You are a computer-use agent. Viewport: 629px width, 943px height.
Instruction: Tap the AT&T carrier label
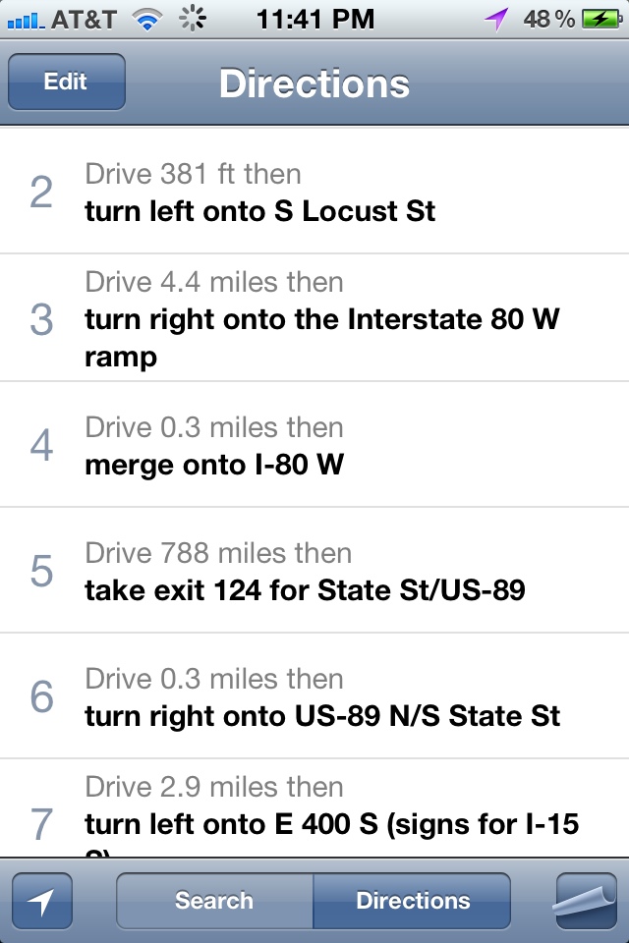83,19
